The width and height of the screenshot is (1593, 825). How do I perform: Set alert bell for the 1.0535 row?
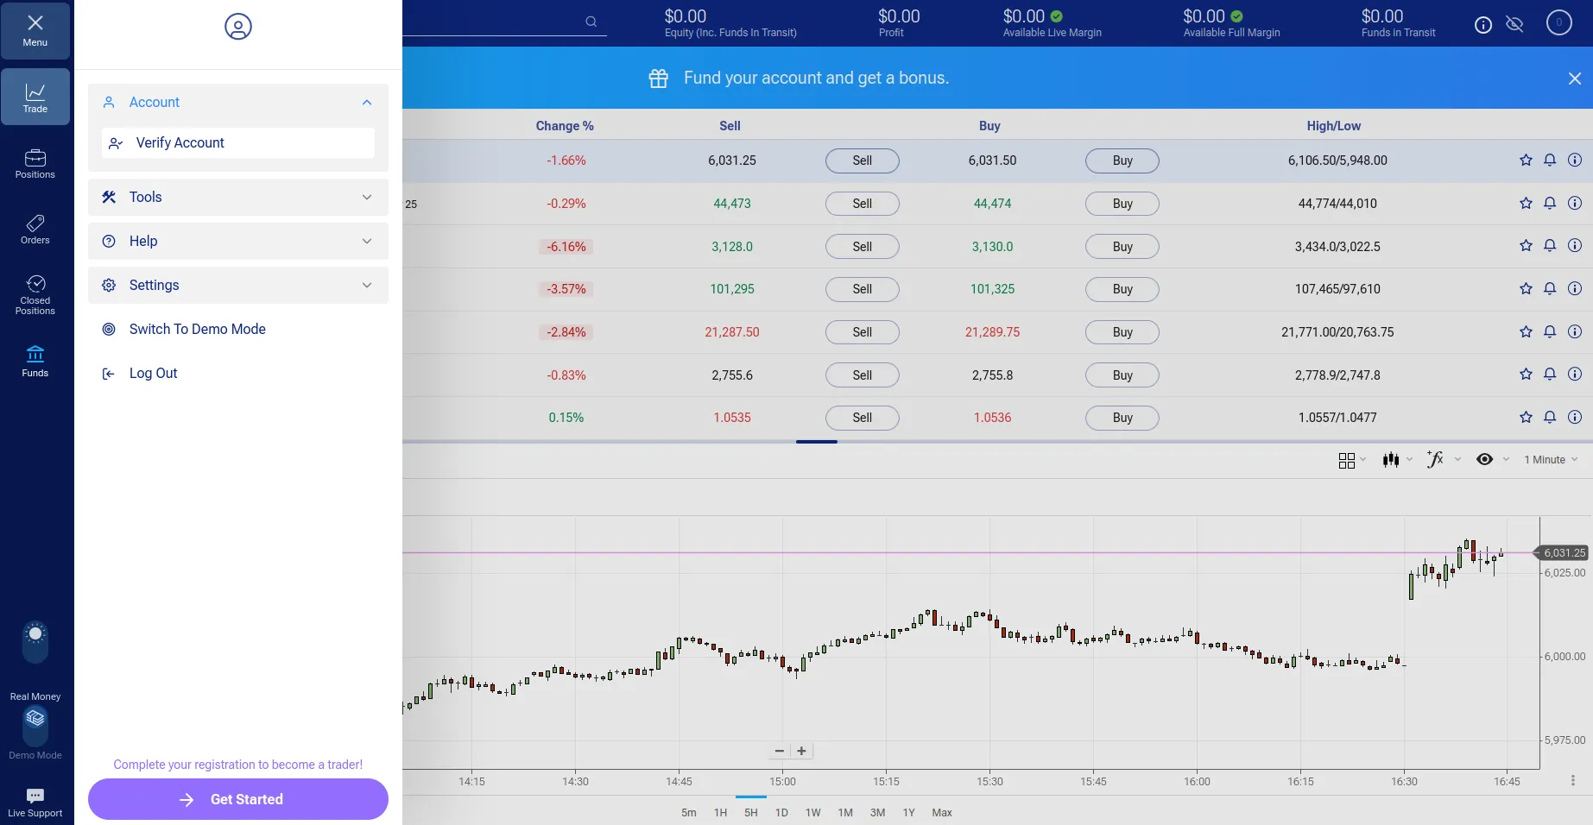(x=1550, y=418)
